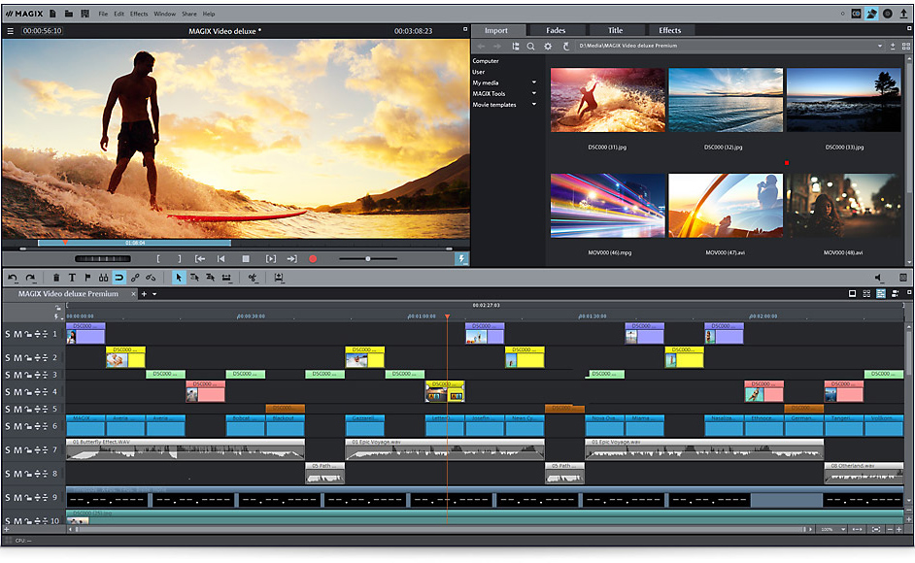This screenshot has height=563, width=915.
Task: Start recording with red record button
Action: [x=313, y=258]
